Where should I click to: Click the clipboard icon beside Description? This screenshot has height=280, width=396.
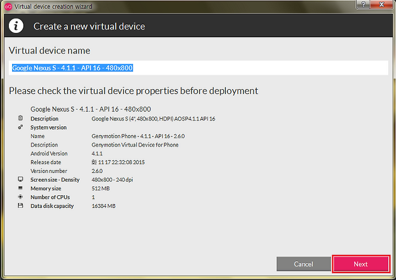[20, 118]
